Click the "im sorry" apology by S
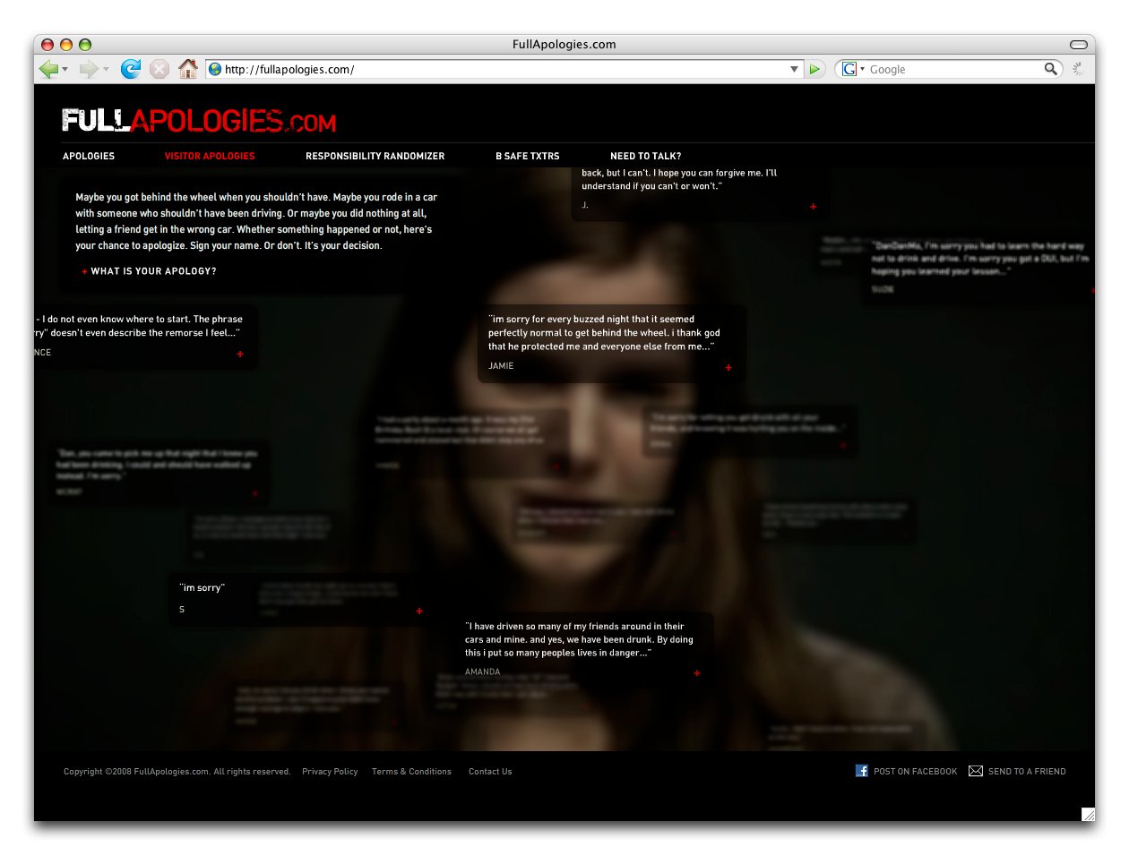This screenshot has width=1129, height=855. tap(203, 588)
